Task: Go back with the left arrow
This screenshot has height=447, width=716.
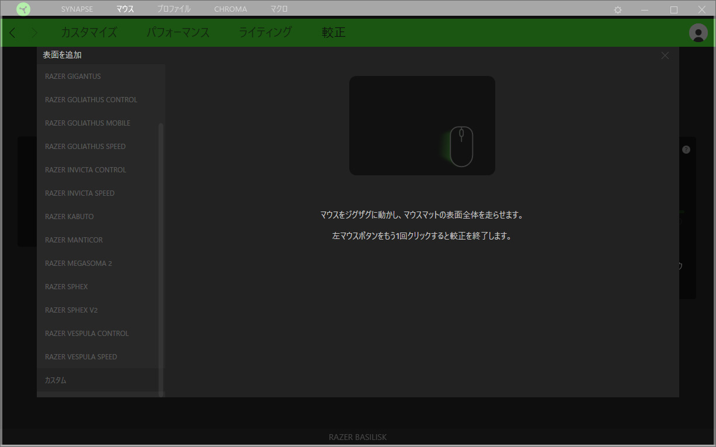Action: 13,33
